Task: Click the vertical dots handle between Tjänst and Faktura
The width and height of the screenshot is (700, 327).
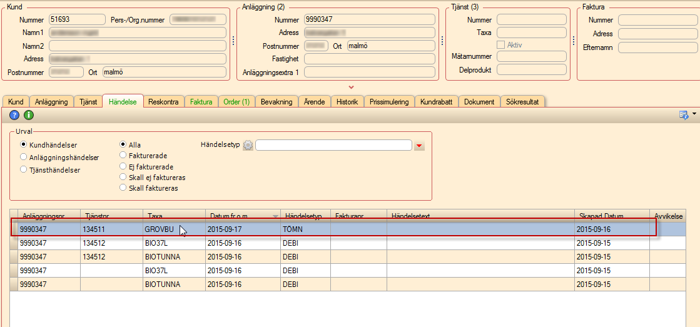Action: click(x=573, y=40)
